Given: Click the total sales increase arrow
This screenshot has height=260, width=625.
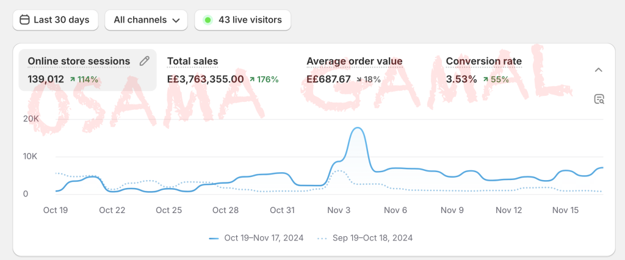Looking at the screenshot, I should coord(252,79).
